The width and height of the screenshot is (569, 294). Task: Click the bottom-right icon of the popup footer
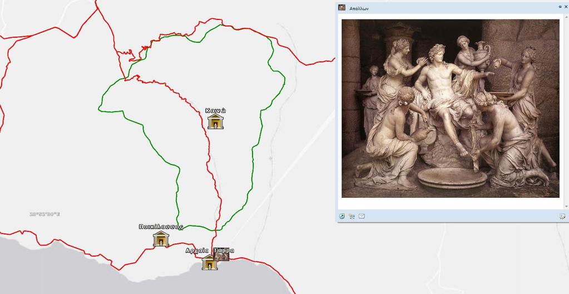562,216
